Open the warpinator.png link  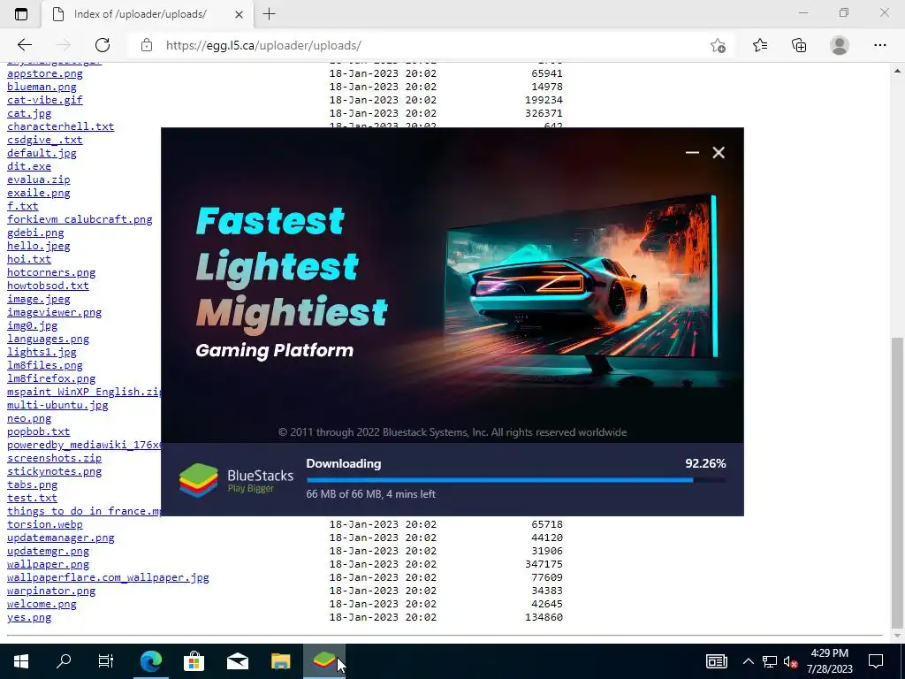[x=51, y=591]
